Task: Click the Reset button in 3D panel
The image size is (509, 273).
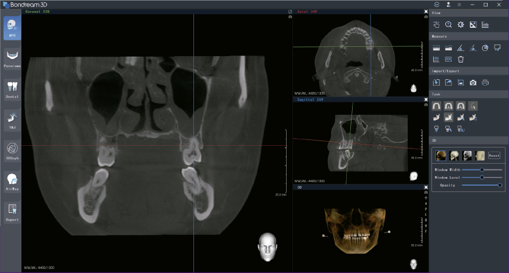Action: pyautogui.click(x=494, y=156)
